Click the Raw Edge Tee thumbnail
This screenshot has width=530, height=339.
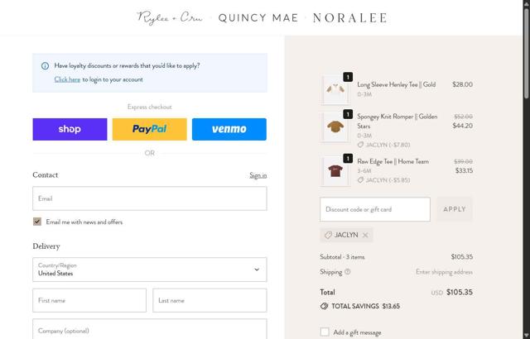click(335, 171)
